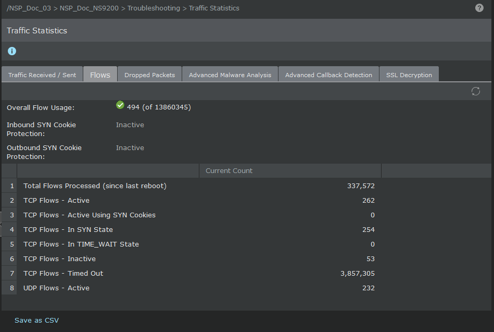Select Total Flows Processed row label
This screenshot has height=332, width=494.
[x=95, y=186]
